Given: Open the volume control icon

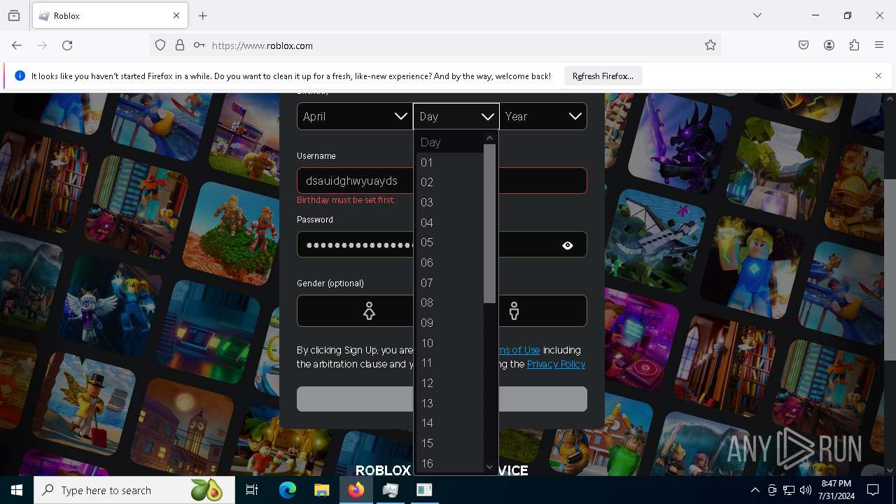Looking at the screenshot, I should [806, 490].
